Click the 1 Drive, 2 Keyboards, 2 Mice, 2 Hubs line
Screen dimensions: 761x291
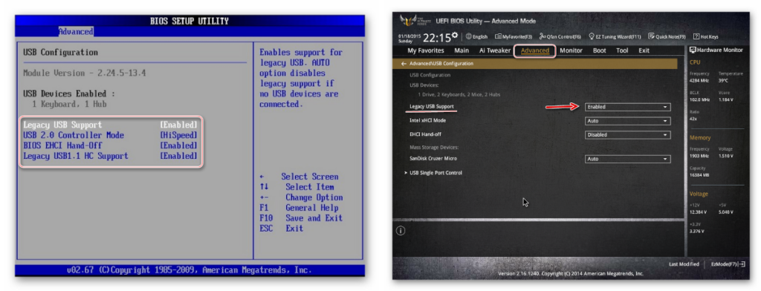[x=459, y=94]
